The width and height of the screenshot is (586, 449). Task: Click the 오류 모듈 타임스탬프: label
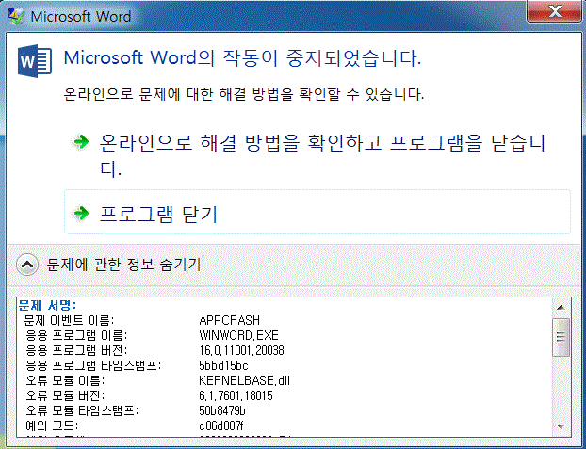[x=82, y=410]
